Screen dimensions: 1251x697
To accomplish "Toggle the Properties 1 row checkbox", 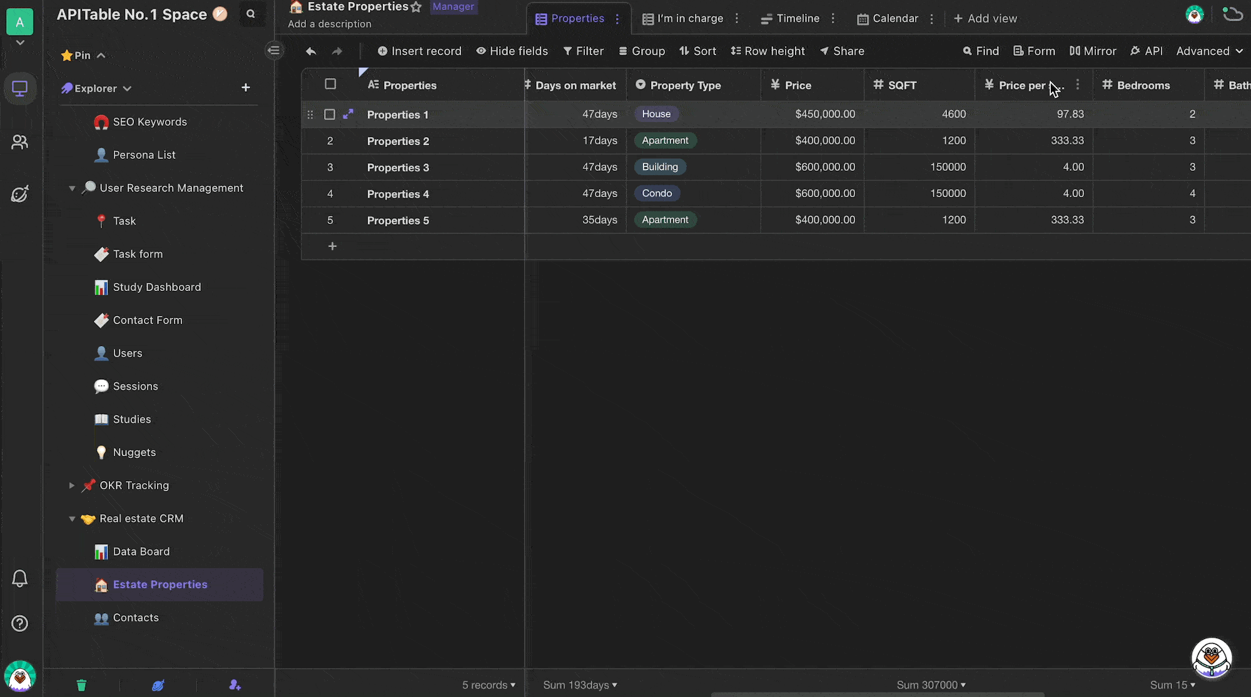I will point(330,113).
